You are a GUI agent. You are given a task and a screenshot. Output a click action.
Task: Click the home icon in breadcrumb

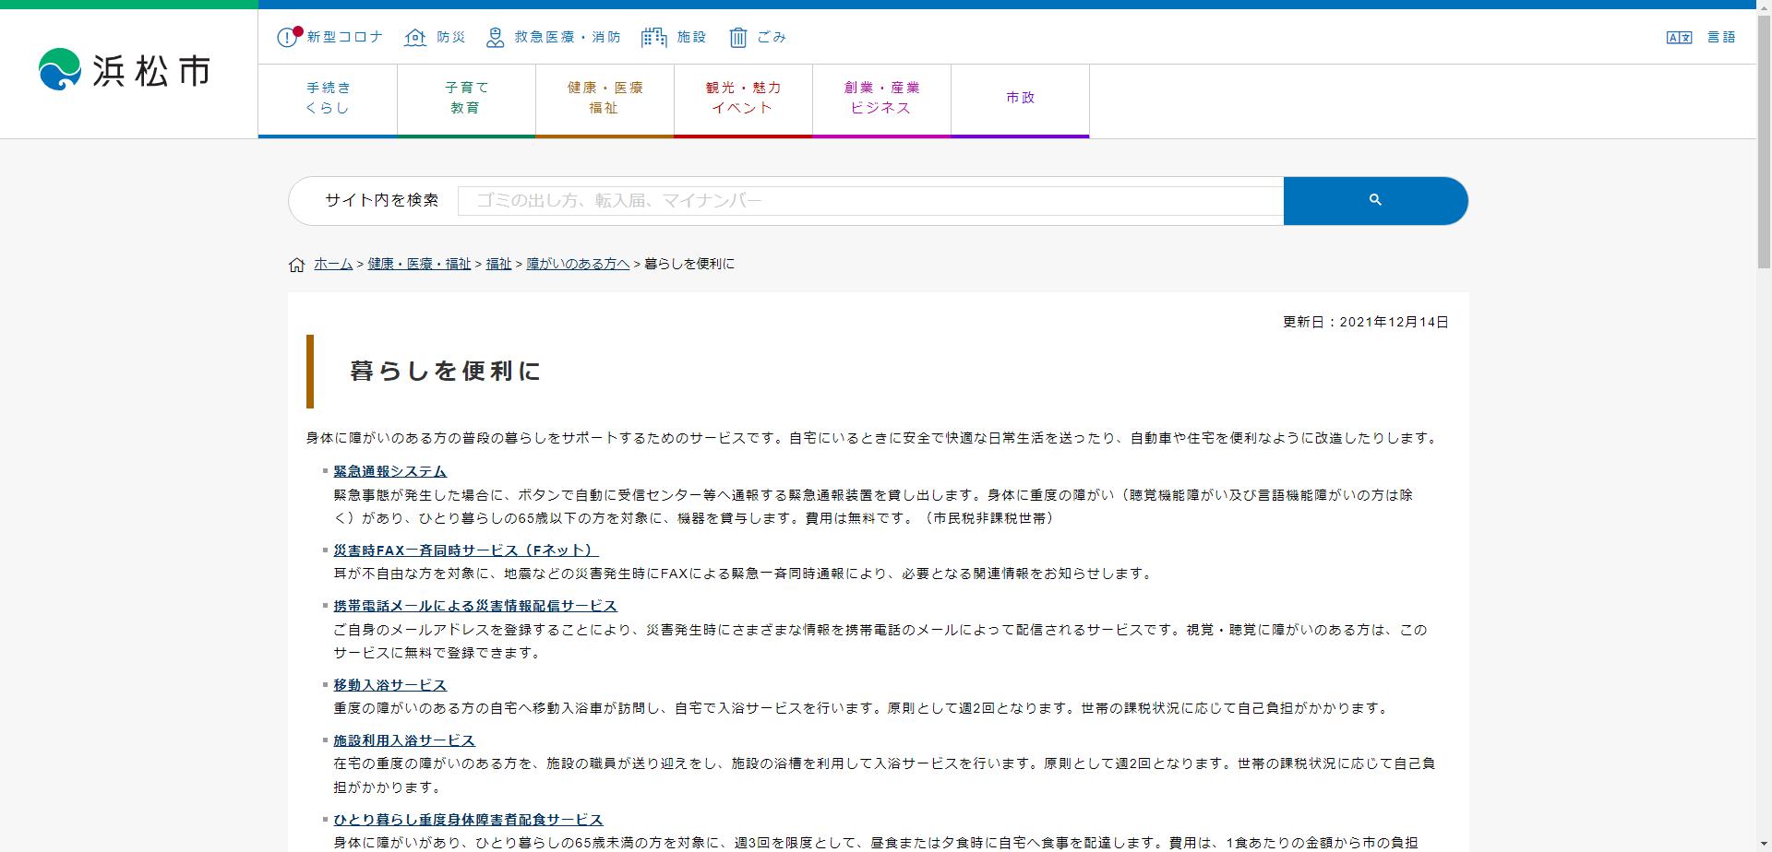click(x=296, y=265)
